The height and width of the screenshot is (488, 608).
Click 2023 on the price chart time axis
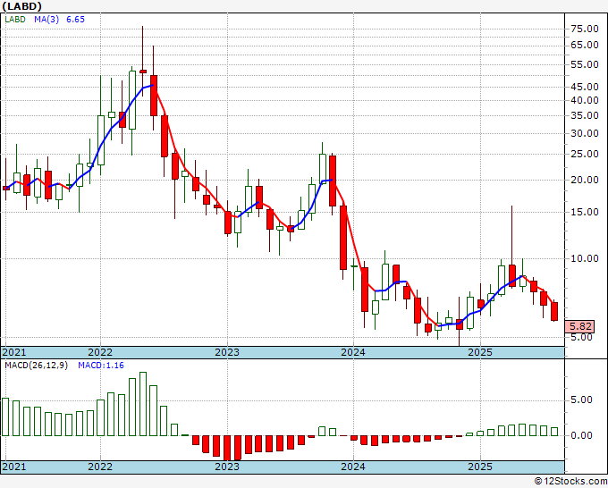click(x=227, y=352)
